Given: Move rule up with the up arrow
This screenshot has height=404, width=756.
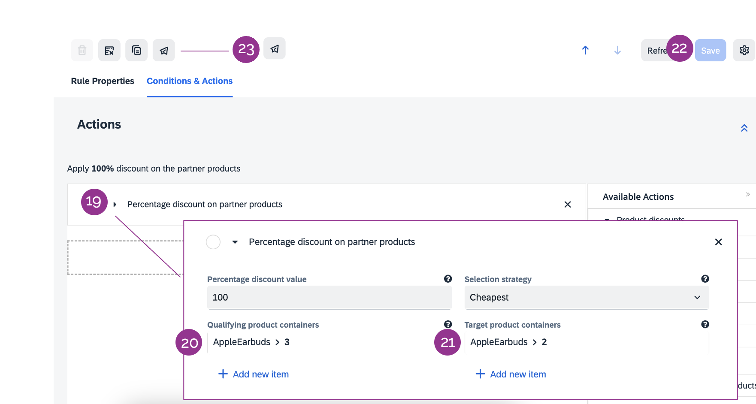Looking at the screenshot, I should tap(585, 50).
